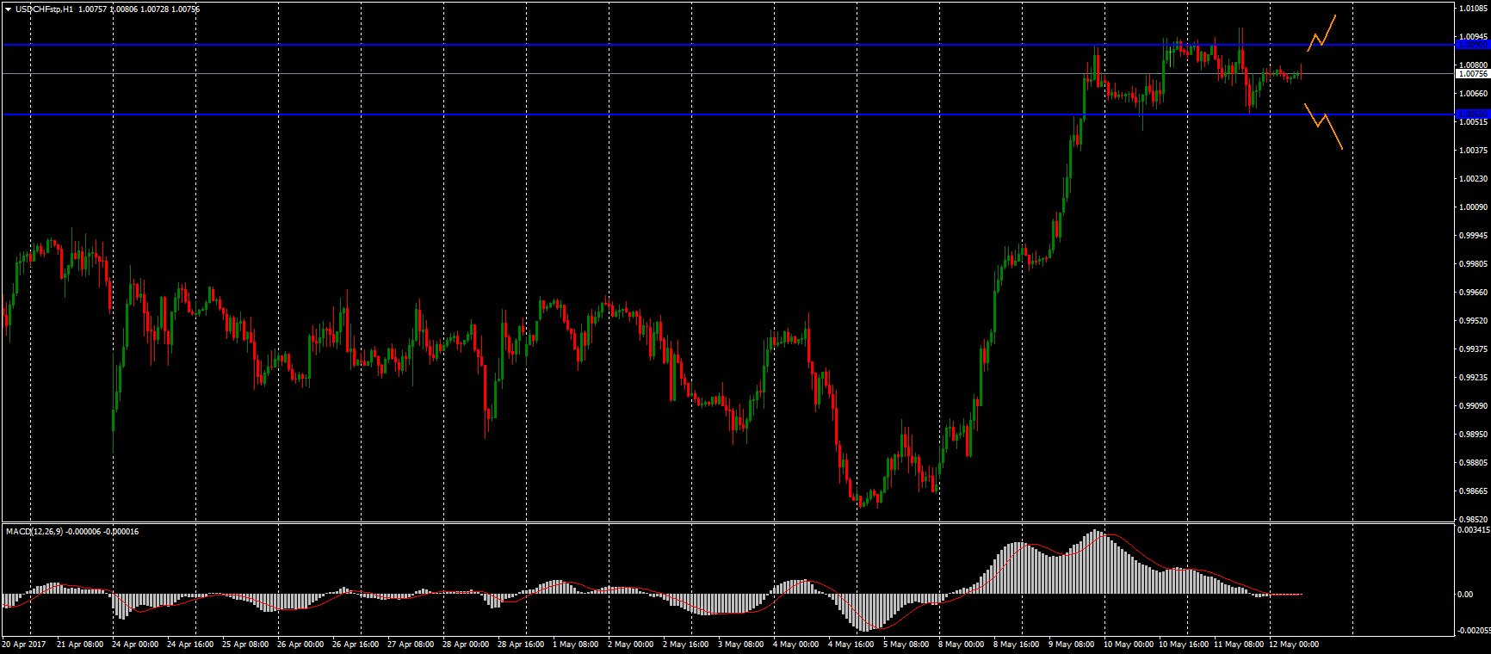Click the 0.98805 price scale label
Image resolution: width=1491 pixels, height=654 pixels.
(x=1474, y=463)
